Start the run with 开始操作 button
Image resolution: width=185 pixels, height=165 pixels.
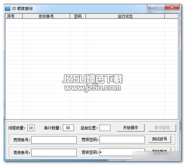point(131,128)
